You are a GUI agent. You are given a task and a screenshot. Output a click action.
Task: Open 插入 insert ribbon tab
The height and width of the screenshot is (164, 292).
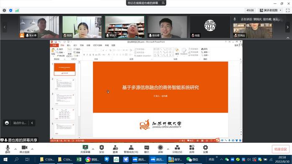(x=69, y=45)
